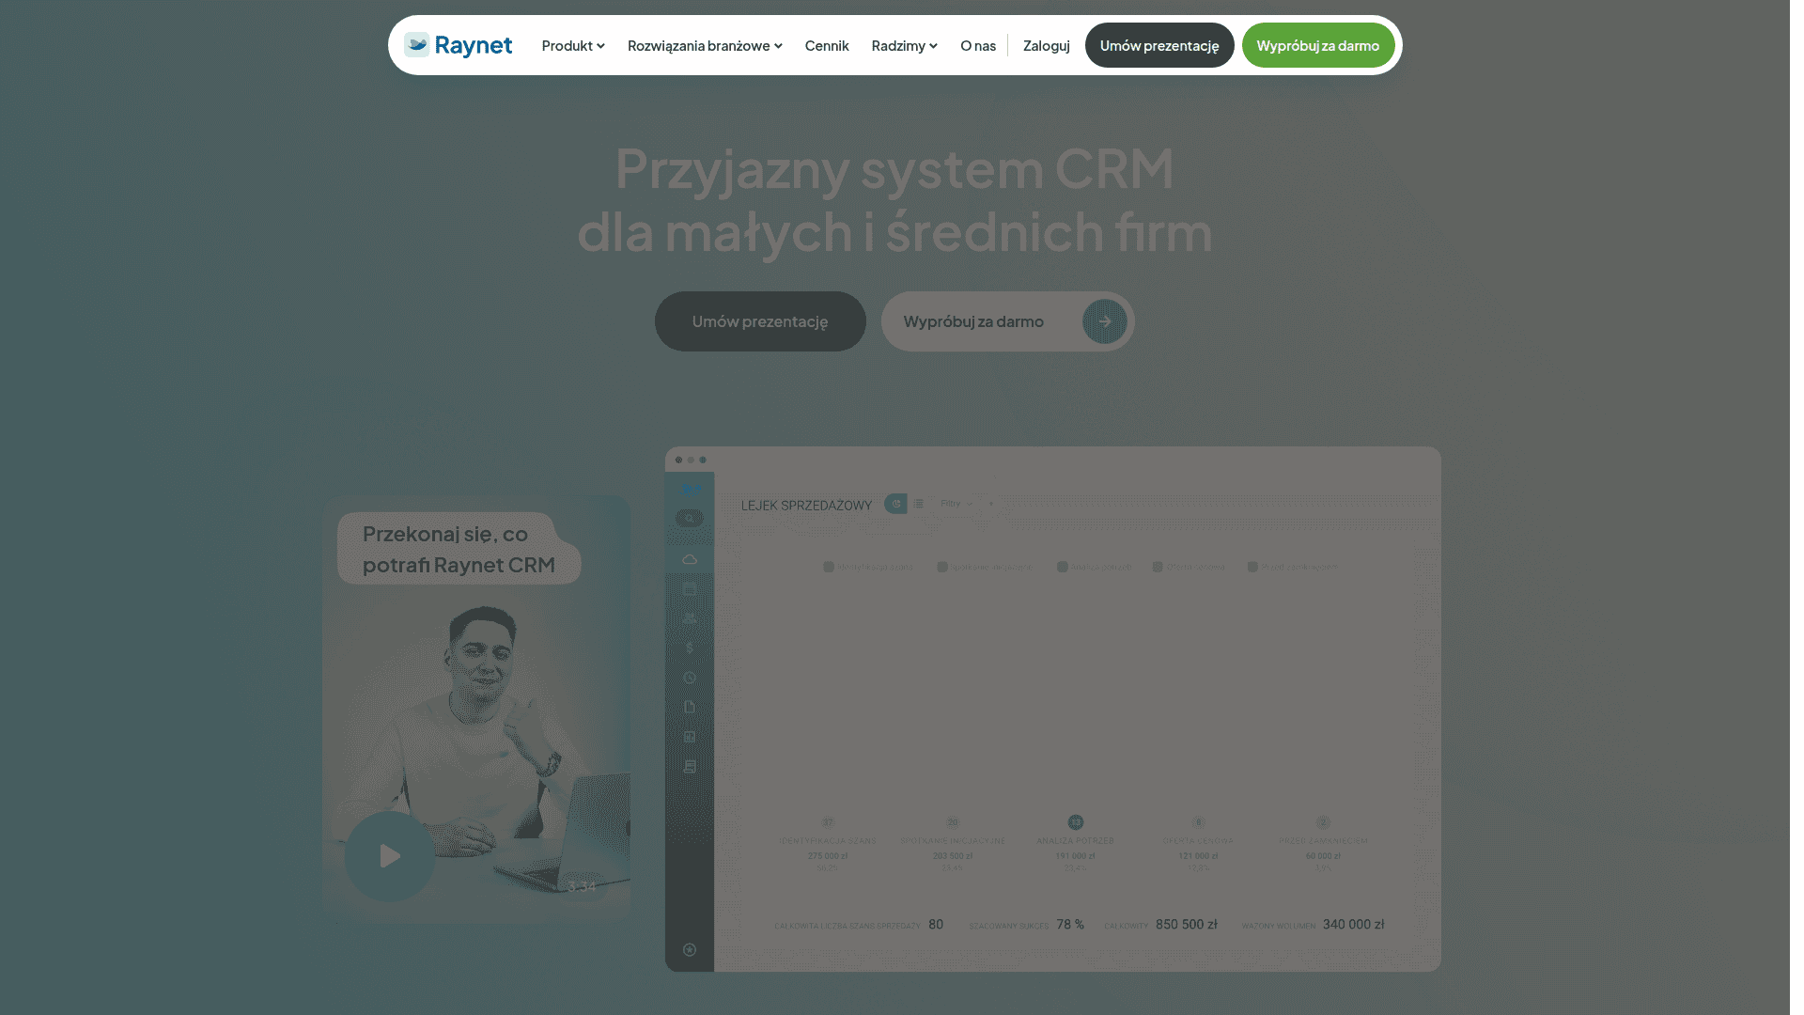Click the dollar sign icon in the CRM sidebar
Image resolution: width=1804 pixels, height=1015 pixels.
pyautogui.click(x=690, y=648)
